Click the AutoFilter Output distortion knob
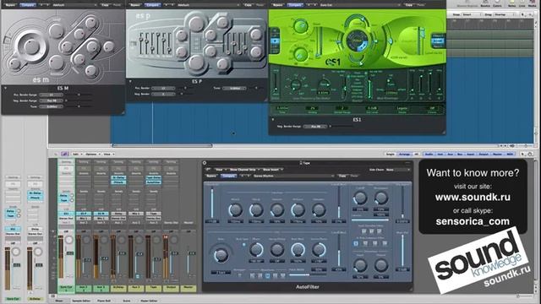This screenshot has width=541, height=304. [381, 265]
